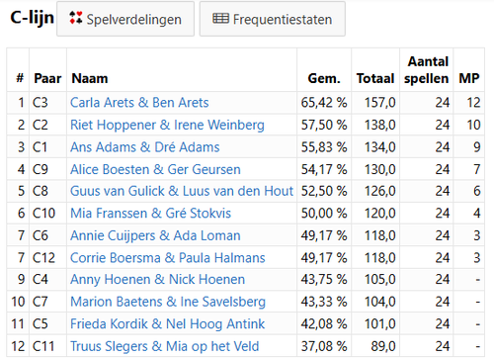Click the card suits icon on Spelverdelingen
Image resolution: width=494 pixels, height=358 pixels.
click(76, 18)
